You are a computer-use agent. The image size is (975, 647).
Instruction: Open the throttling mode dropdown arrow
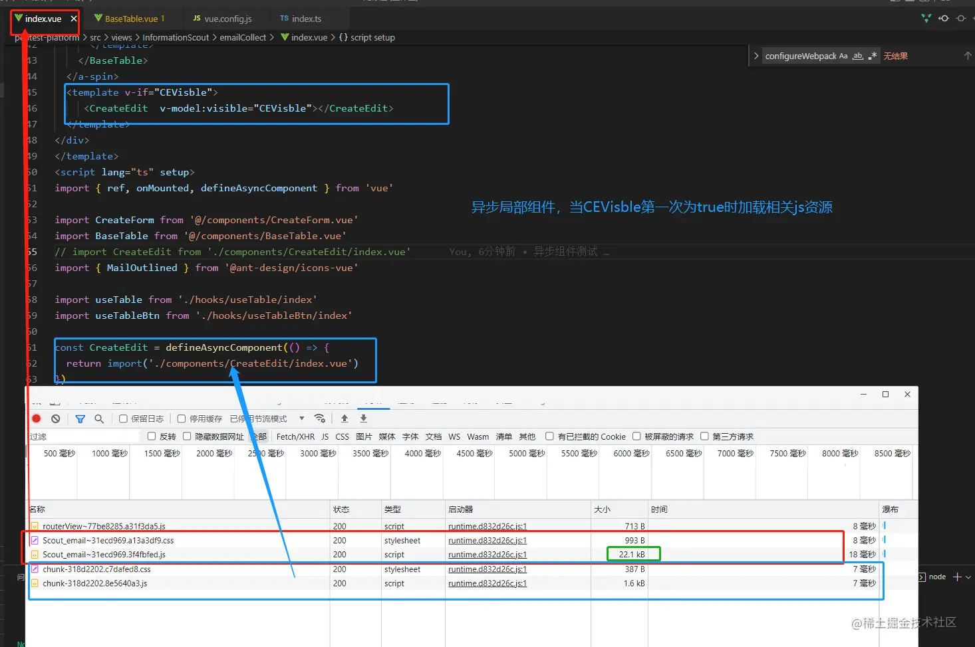[301, 418]
